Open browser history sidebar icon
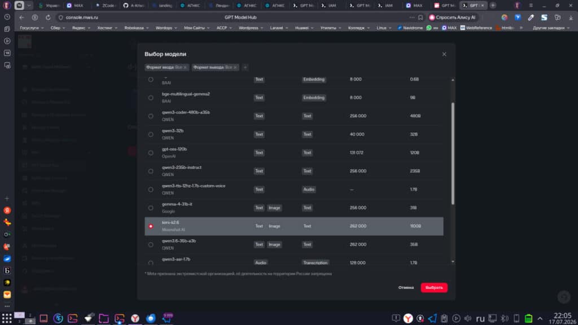The width and height of the screenshot is (578, 325). pos(7,17)
